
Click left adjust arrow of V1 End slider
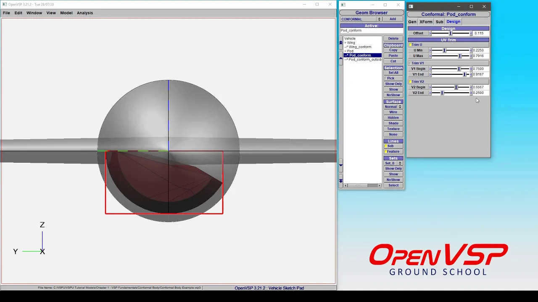click(x=430, y=74)
